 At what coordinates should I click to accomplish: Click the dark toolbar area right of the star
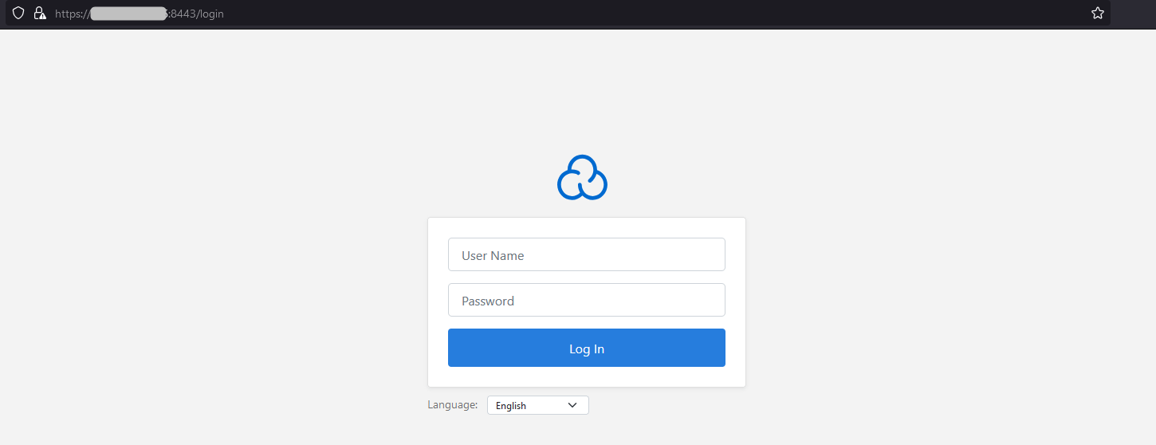pos(1132,14)
